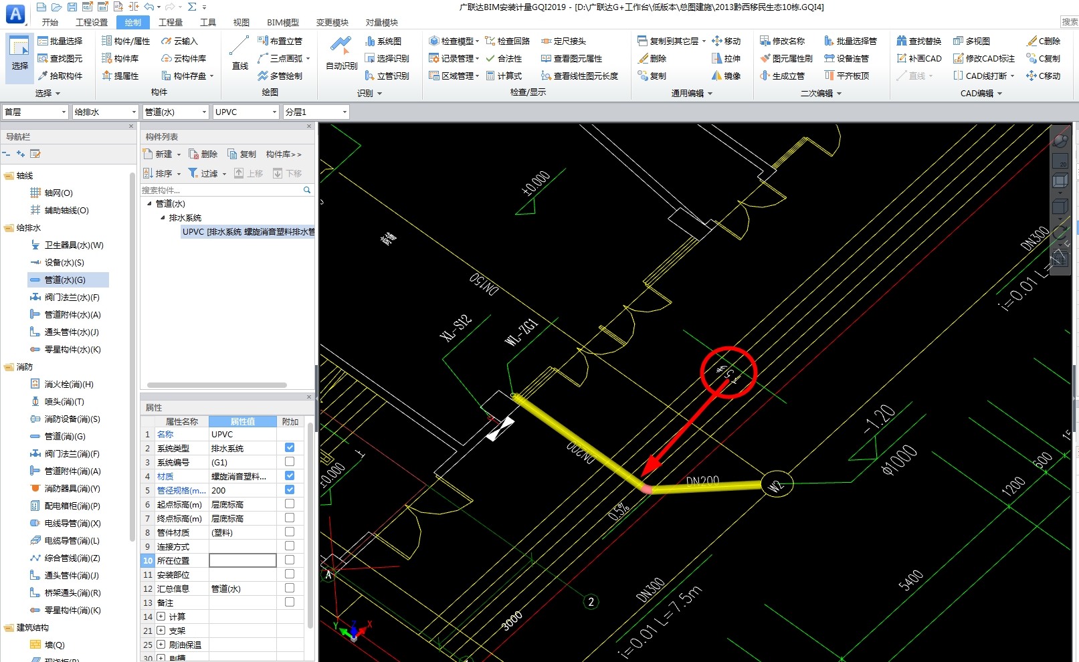Switch to 工程设置 tab
1079x662 pixels.
[92, 22]
